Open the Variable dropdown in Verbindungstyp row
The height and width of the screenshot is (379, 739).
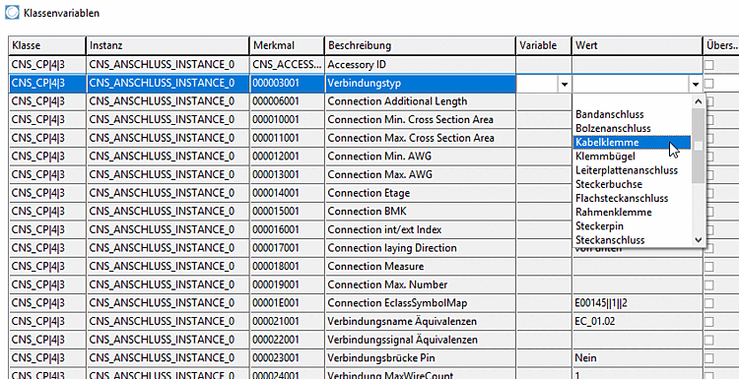click(x=564, y=85)
